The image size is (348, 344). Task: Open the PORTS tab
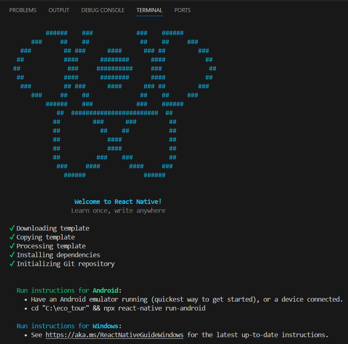(x=182, y=10)
